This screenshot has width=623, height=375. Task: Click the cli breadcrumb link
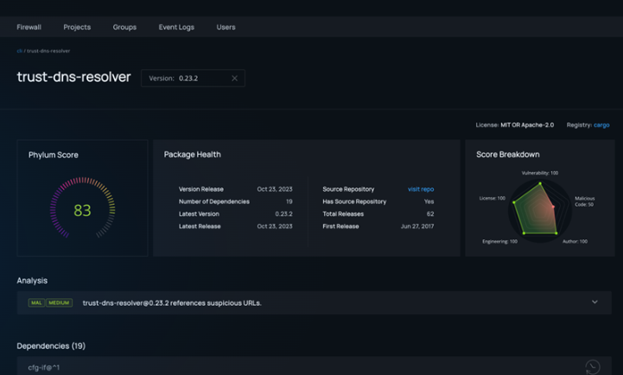click(x=19, y=51)
